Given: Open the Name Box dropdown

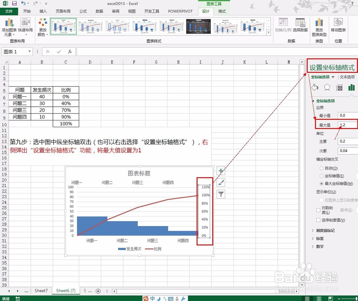Looking at the screenshot, I should coord(29,52).
